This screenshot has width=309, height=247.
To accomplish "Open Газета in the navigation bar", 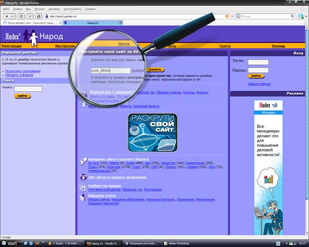I will 225,46.
